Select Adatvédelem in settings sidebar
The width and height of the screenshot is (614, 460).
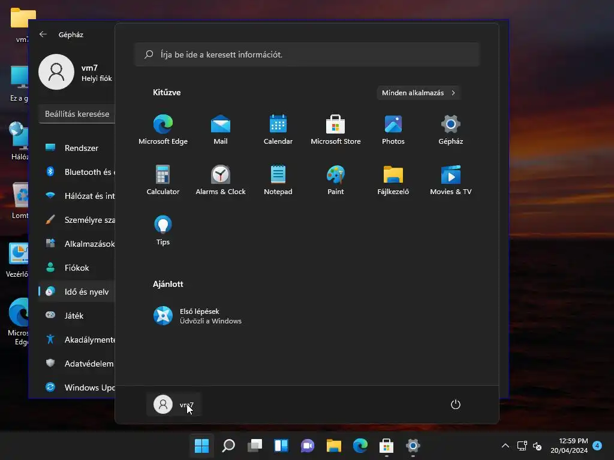[77, 364]
